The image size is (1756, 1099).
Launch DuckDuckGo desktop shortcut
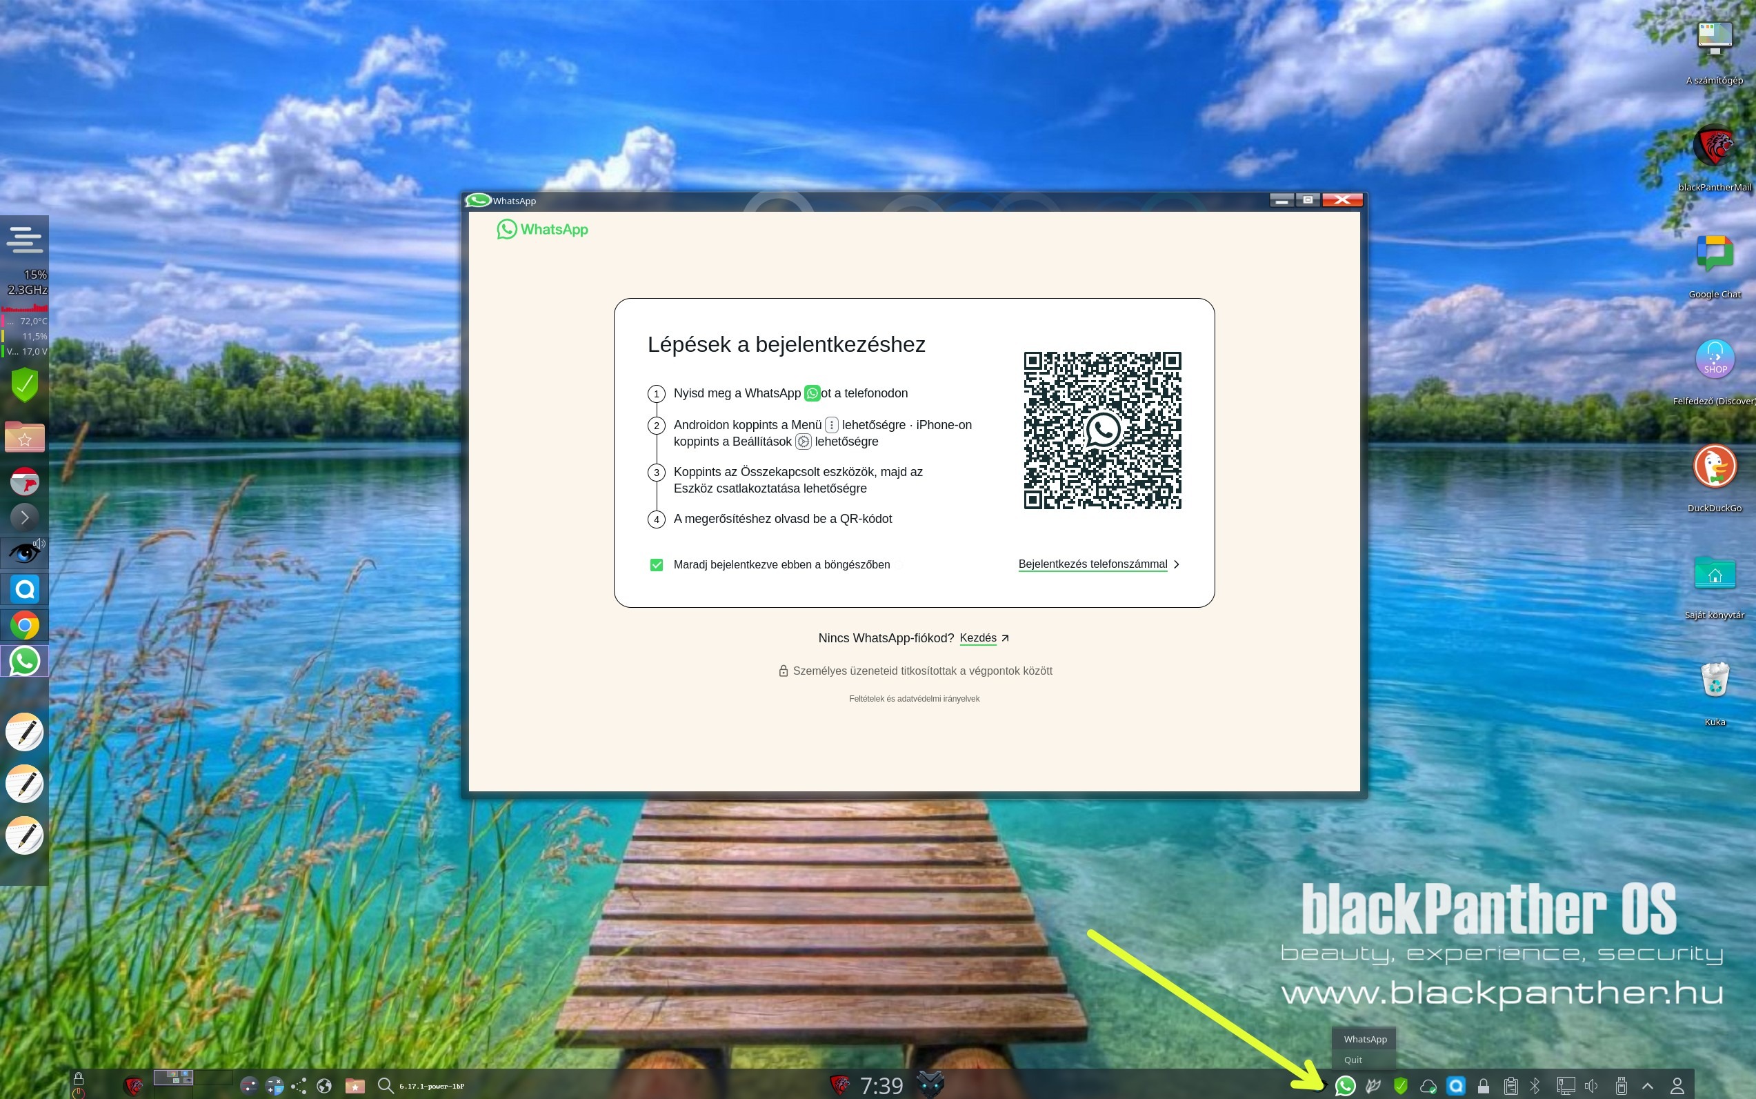pos(1715,466)
